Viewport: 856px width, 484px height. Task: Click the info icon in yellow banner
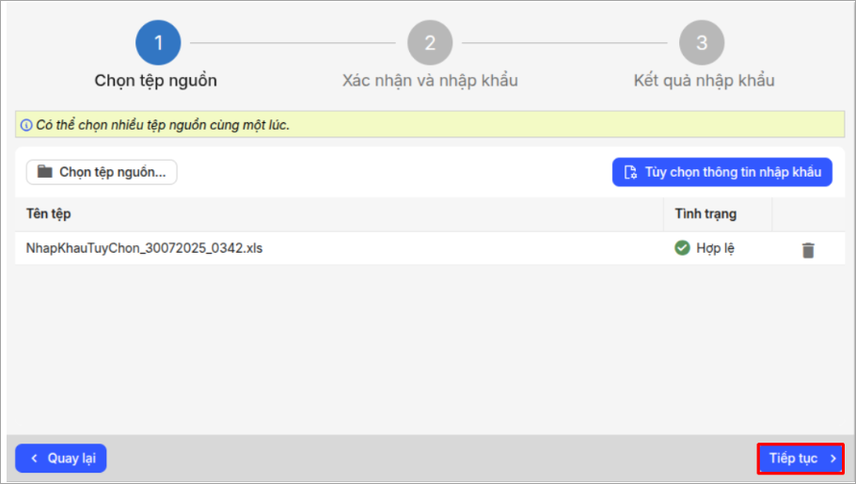[x=26, y=125]
